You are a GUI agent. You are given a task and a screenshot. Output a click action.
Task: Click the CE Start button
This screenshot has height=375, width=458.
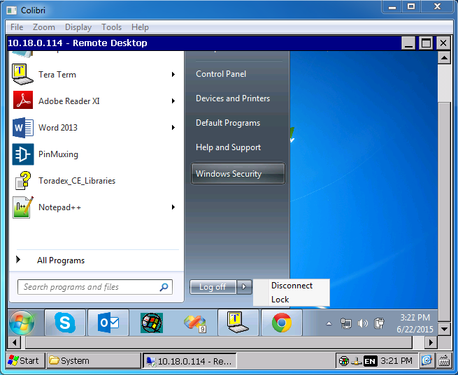pos(24,361)
